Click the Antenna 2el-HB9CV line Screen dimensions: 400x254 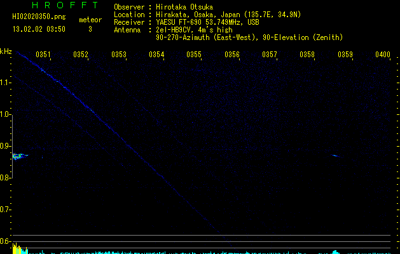point(173,30)
